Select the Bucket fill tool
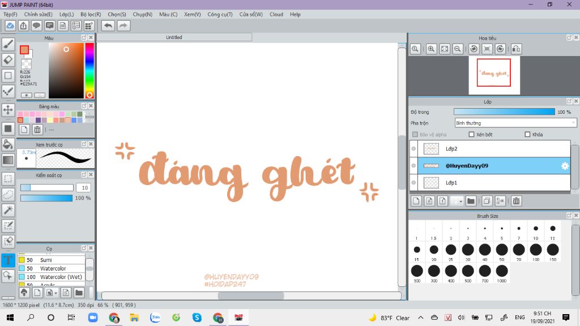This screenshot has height=326, width=580. click(x=8, y=144)
